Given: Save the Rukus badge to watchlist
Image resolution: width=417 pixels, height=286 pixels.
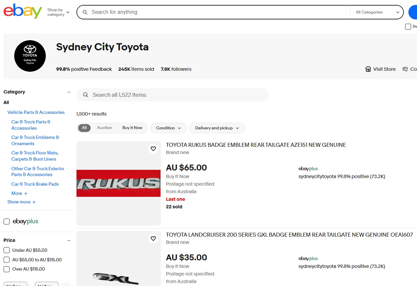Looking at the screenshot, I should point(153,149).
